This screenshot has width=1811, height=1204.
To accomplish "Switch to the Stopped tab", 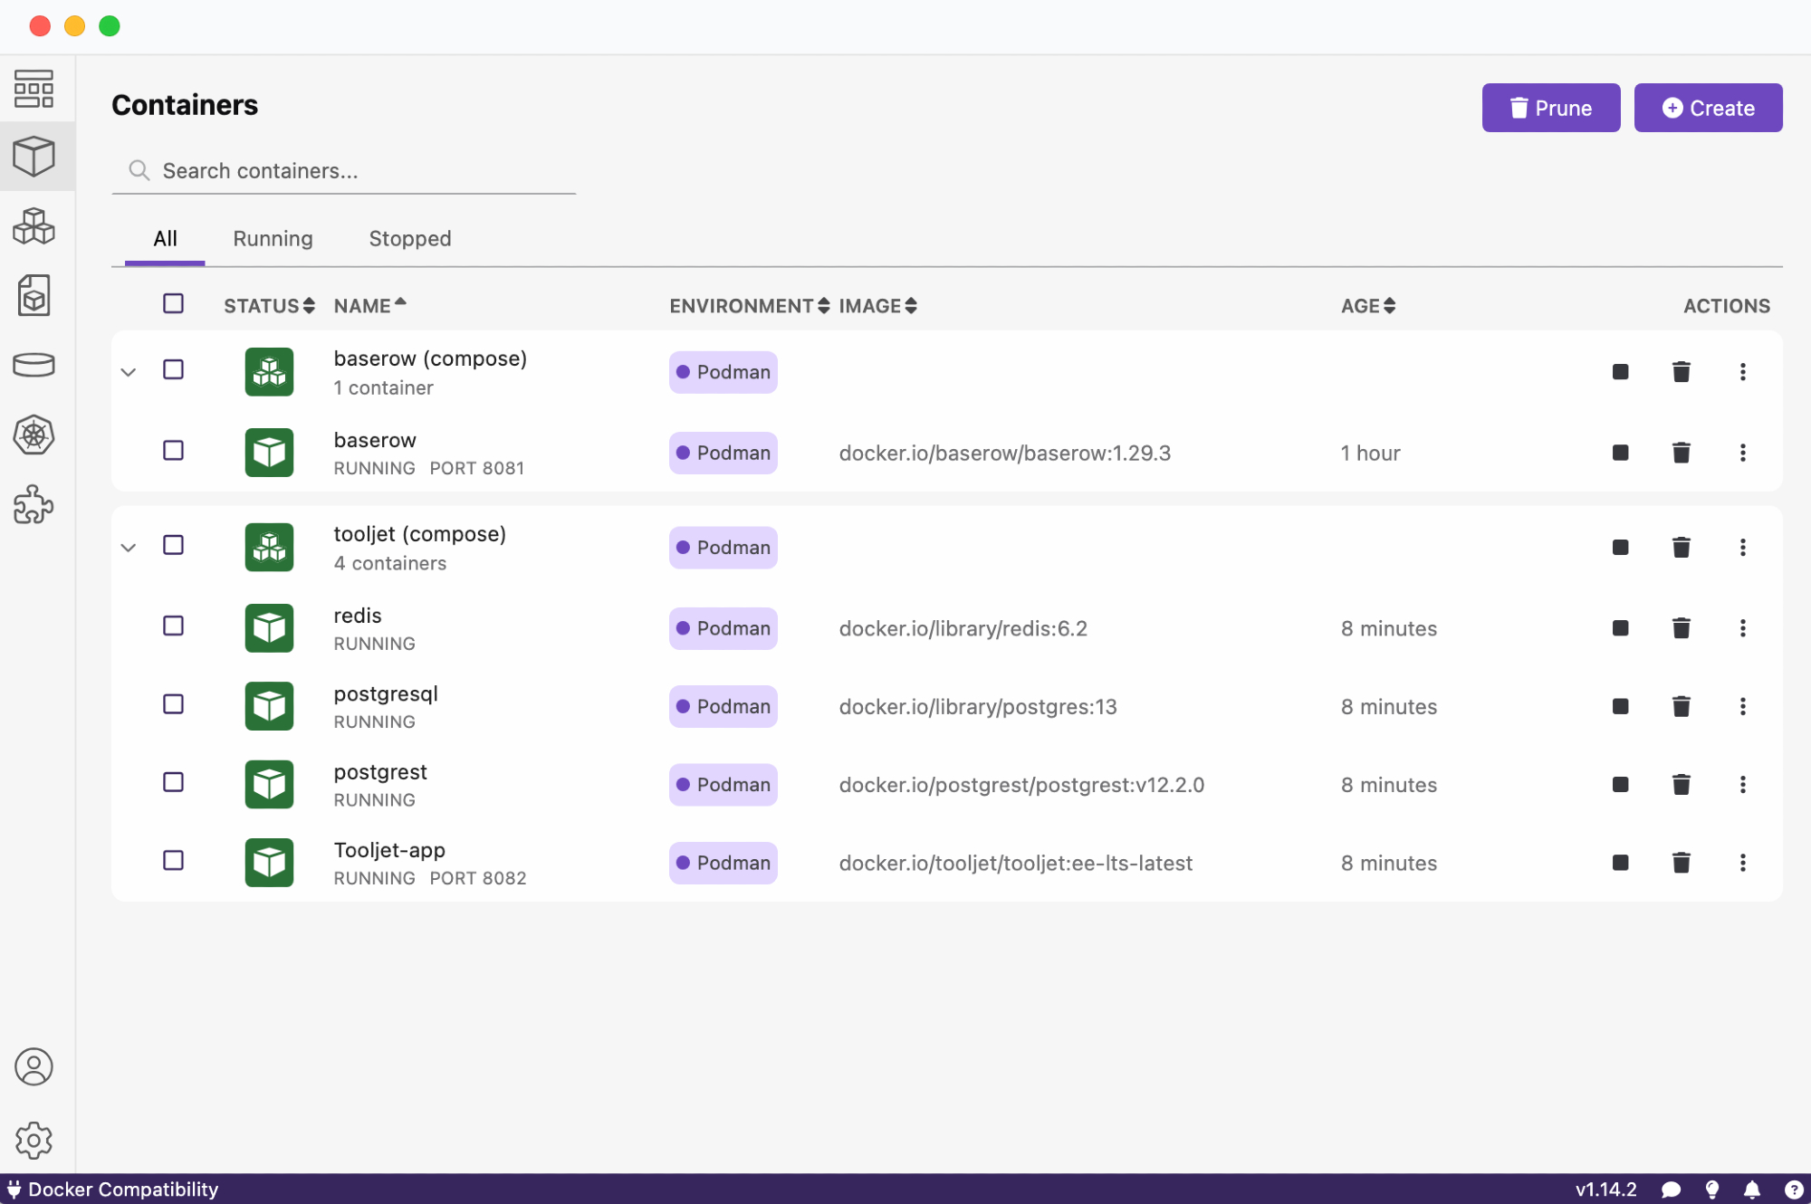I will click(x=409, y=239).
